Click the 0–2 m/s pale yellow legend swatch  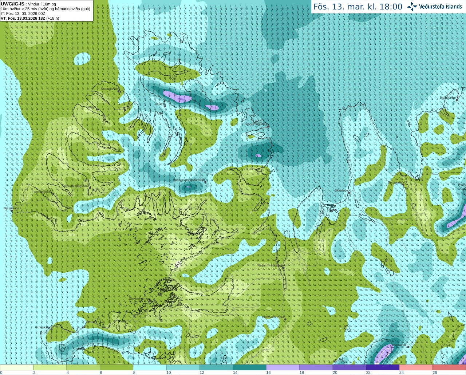coord(17,367)
